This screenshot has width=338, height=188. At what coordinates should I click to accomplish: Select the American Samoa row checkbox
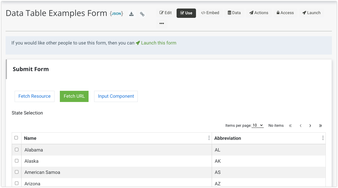click(17, 172)
